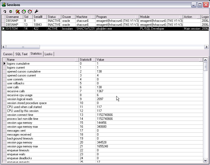This screenshot has height=165, width=210.
Task: Sort sessions by Status column header
Action: (x=54, y=17)
